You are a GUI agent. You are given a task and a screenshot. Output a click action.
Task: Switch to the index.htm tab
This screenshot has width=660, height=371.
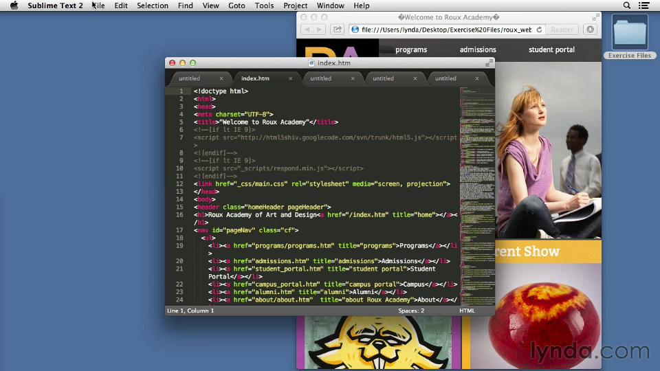[x=256, y=78]
